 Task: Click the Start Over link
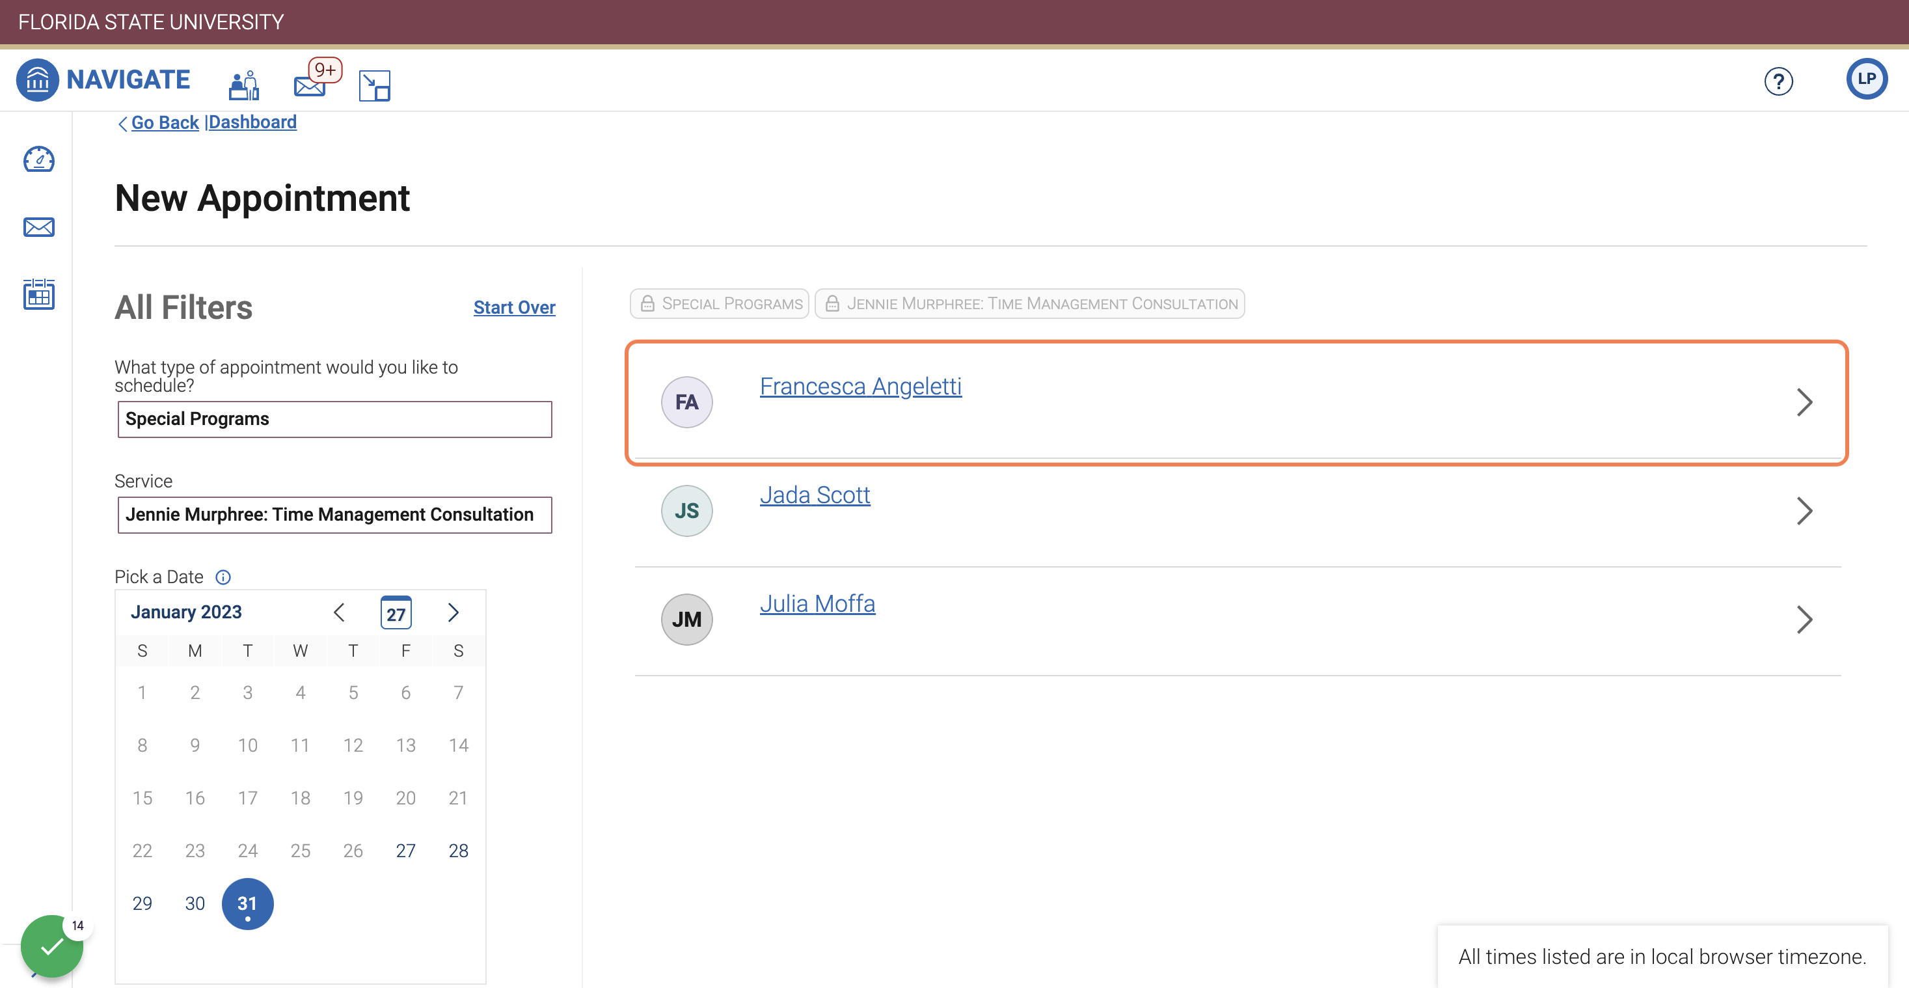click(x=514, y=308)
